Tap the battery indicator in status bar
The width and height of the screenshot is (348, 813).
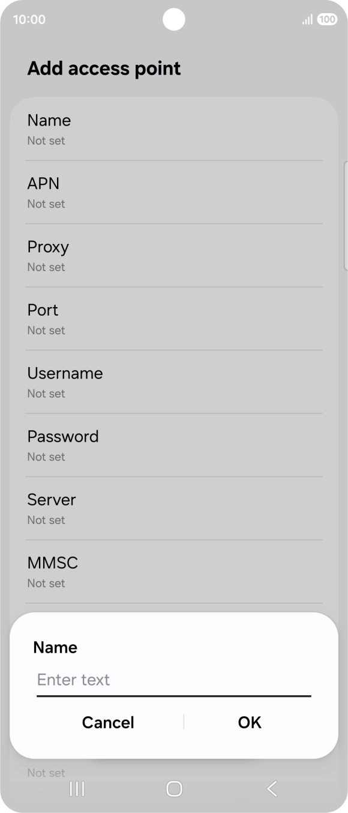(x=327, y=19)
